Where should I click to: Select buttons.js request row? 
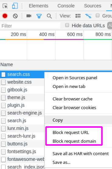22,144
